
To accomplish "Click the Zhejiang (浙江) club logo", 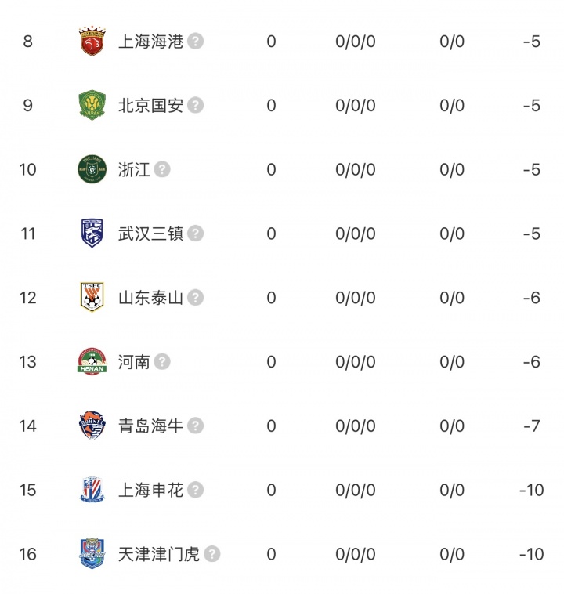I will pos(92,169).
